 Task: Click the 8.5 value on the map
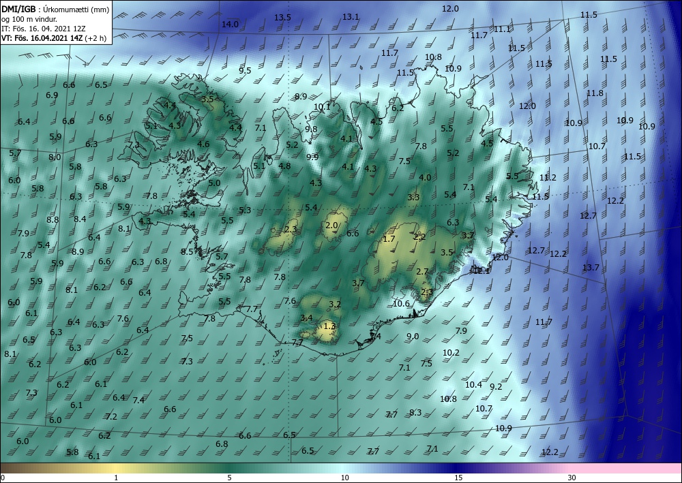(187, 252)
